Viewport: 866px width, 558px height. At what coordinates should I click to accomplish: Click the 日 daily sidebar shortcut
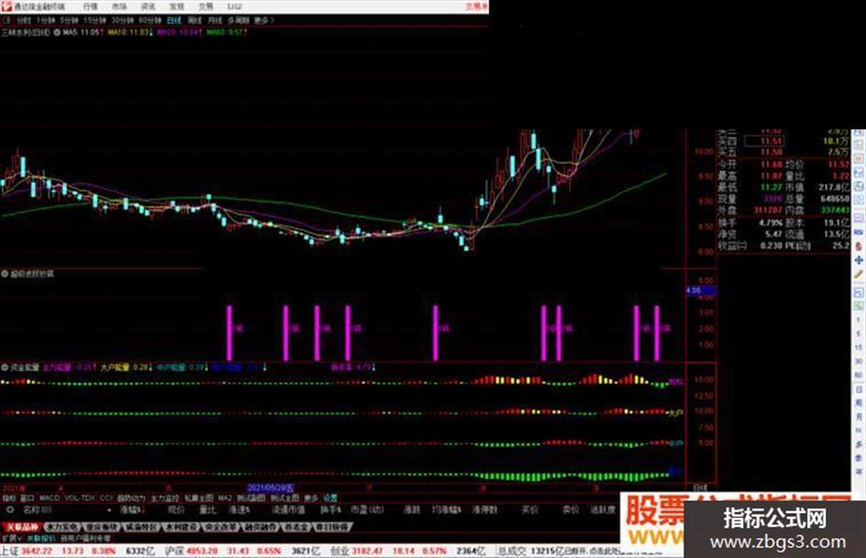click(859, 389)
